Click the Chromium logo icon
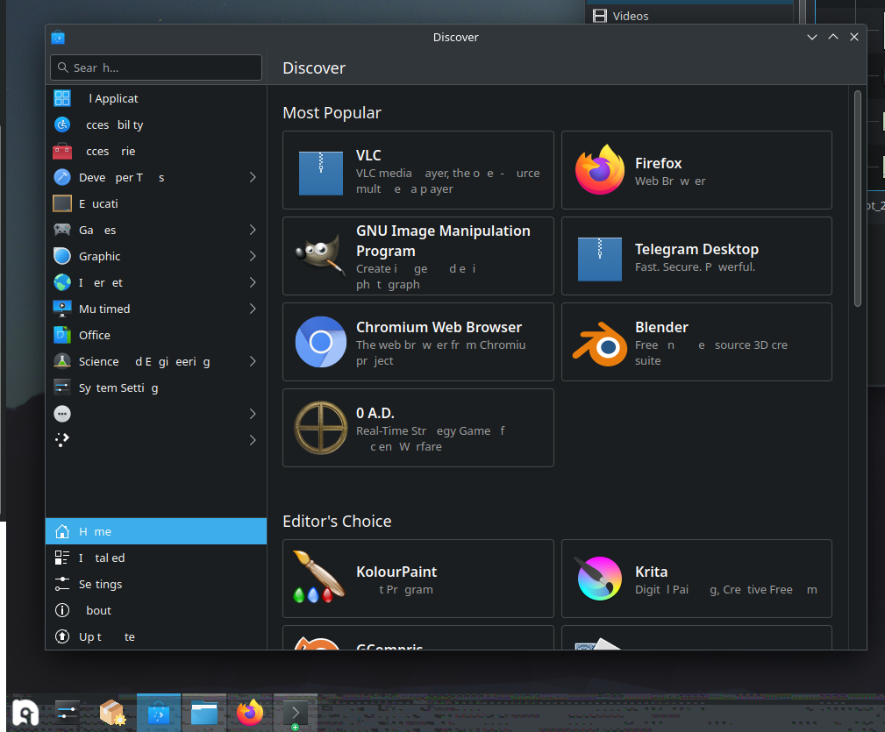 point(321,342)
